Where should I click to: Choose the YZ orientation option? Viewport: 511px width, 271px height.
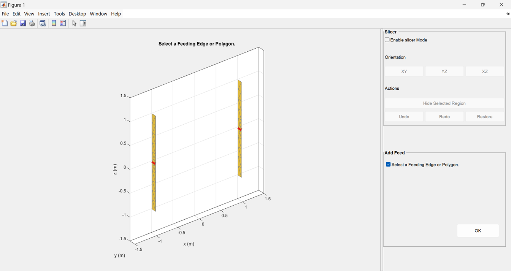tap(444, 71)
